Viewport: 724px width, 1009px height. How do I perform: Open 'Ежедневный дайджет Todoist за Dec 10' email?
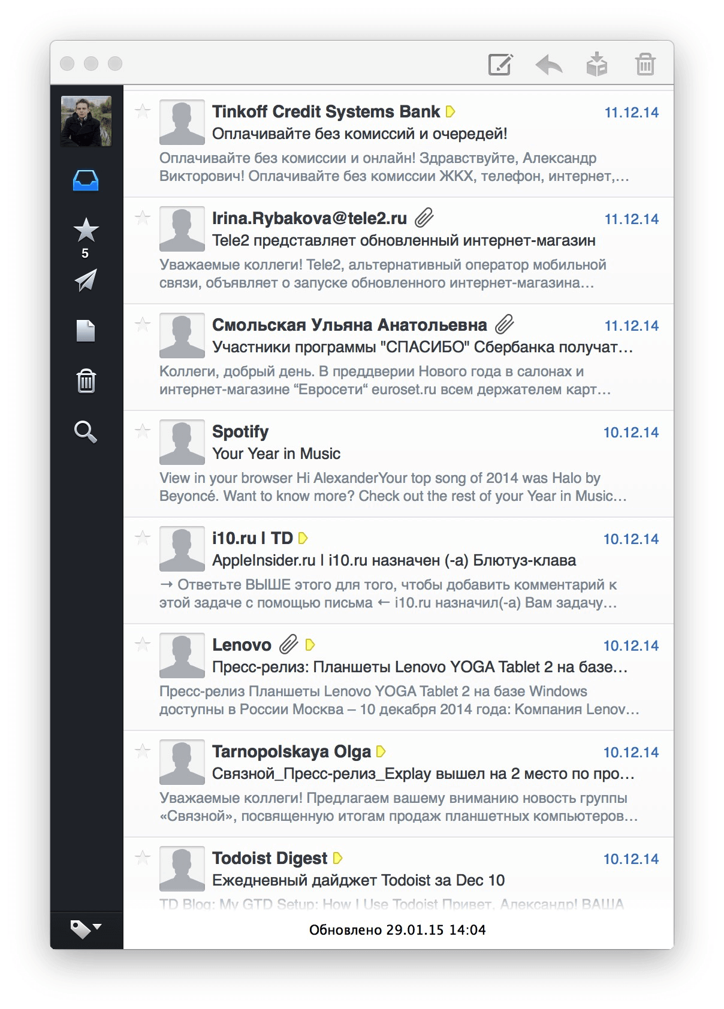(x=399, y=875)
